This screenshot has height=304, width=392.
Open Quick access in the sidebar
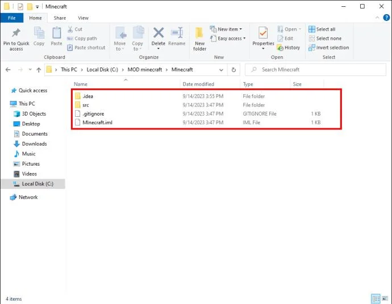pyautogui.click(x=29, y=90)
